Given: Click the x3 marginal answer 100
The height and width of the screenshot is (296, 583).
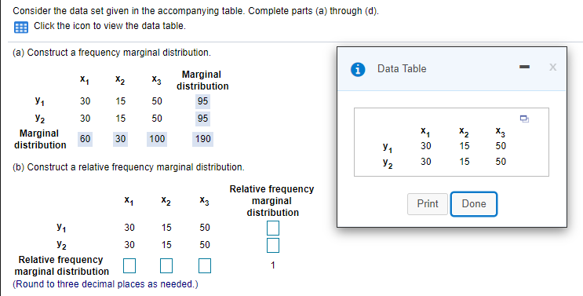Looking at the screenshot, I should point(157,139).
